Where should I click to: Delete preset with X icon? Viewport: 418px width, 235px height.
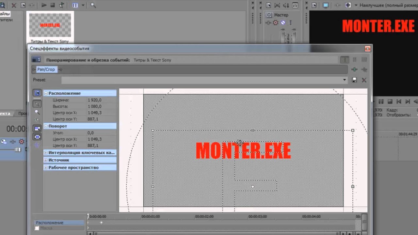364,80
